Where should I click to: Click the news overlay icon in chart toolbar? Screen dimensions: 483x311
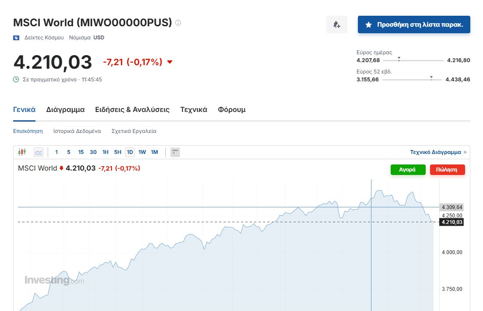175,152
